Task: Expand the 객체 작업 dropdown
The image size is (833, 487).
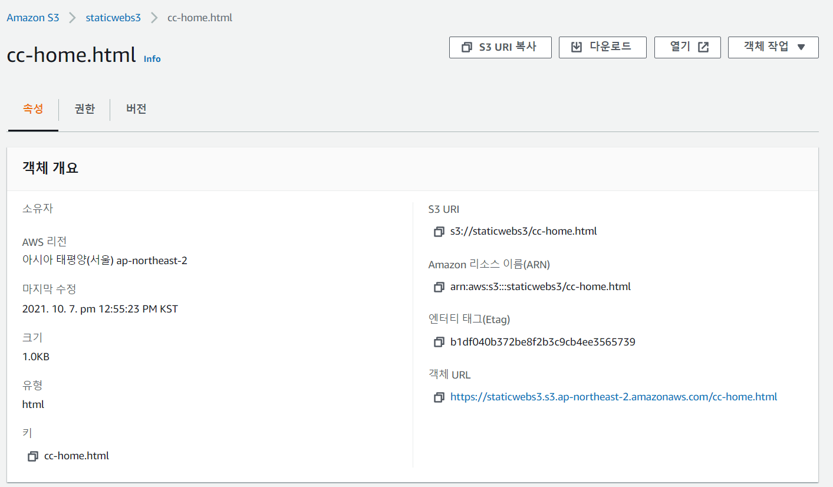Action: [x=773, y=47]
